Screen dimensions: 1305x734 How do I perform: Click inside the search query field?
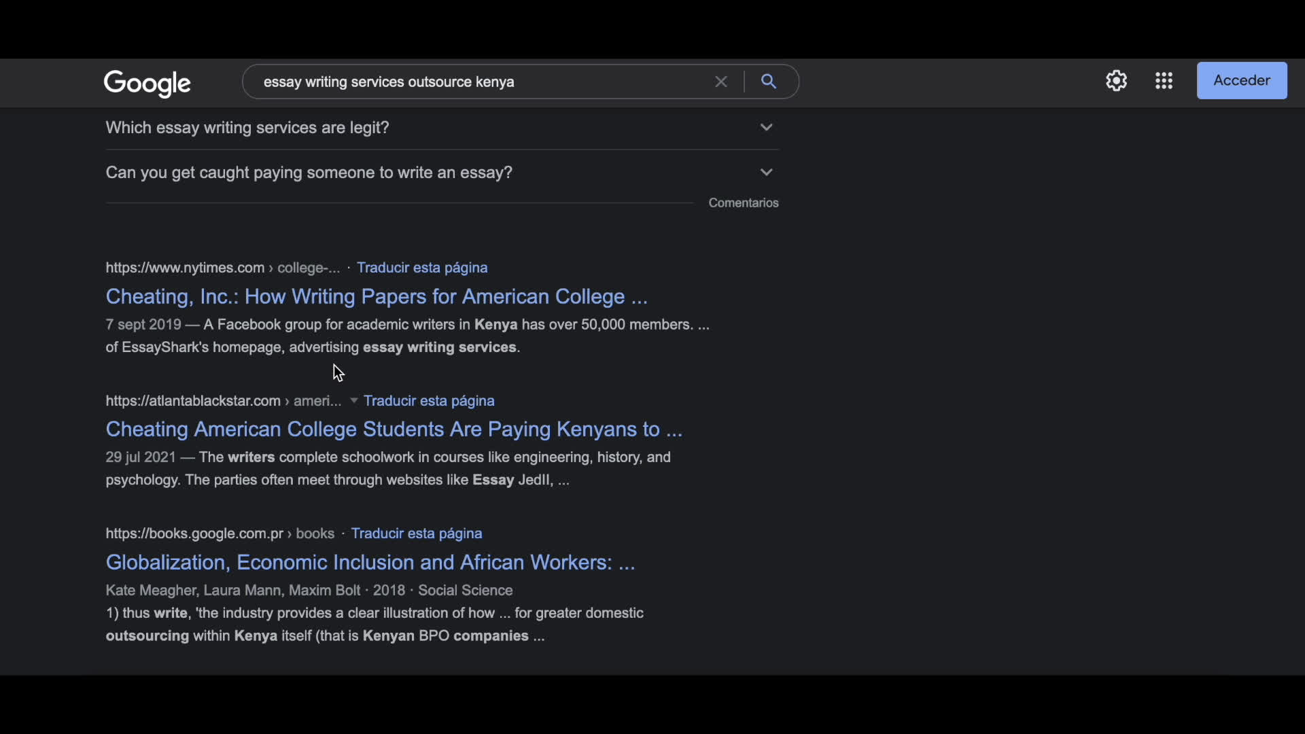click(476, 82)
